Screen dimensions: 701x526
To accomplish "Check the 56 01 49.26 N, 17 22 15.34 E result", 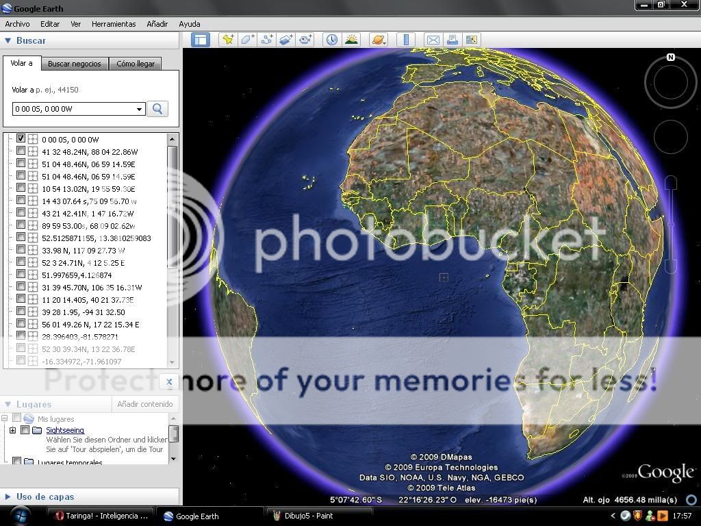I will 21,324.
